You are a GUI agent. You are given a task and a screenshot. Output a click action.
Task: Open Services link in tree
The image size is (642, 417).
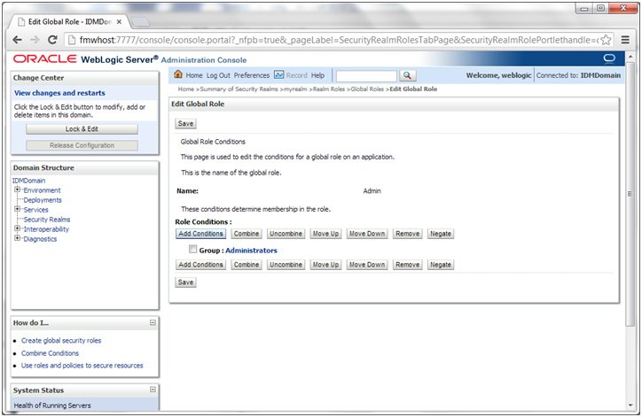click(35, 210)
